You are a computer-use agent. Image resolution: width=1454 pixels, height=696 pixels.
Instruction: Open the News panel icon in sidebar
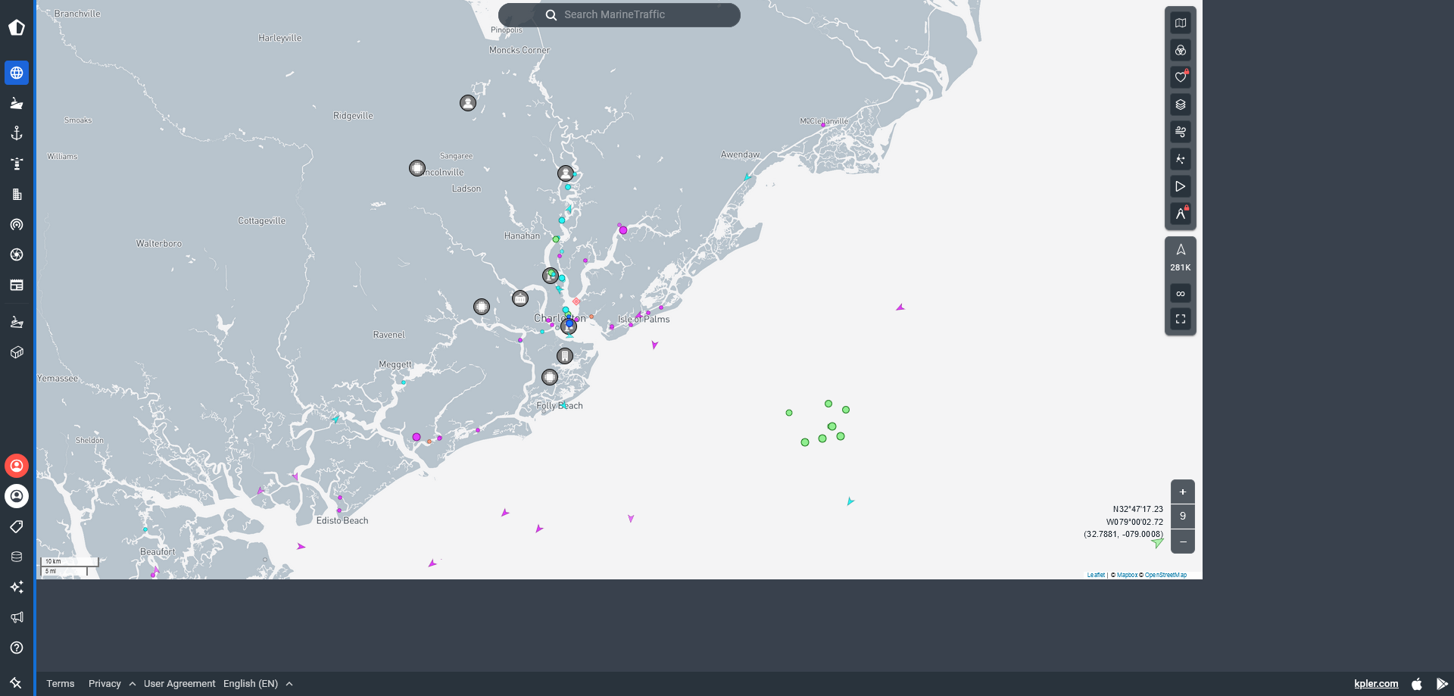pyautogui.click(x=17, y=285)
